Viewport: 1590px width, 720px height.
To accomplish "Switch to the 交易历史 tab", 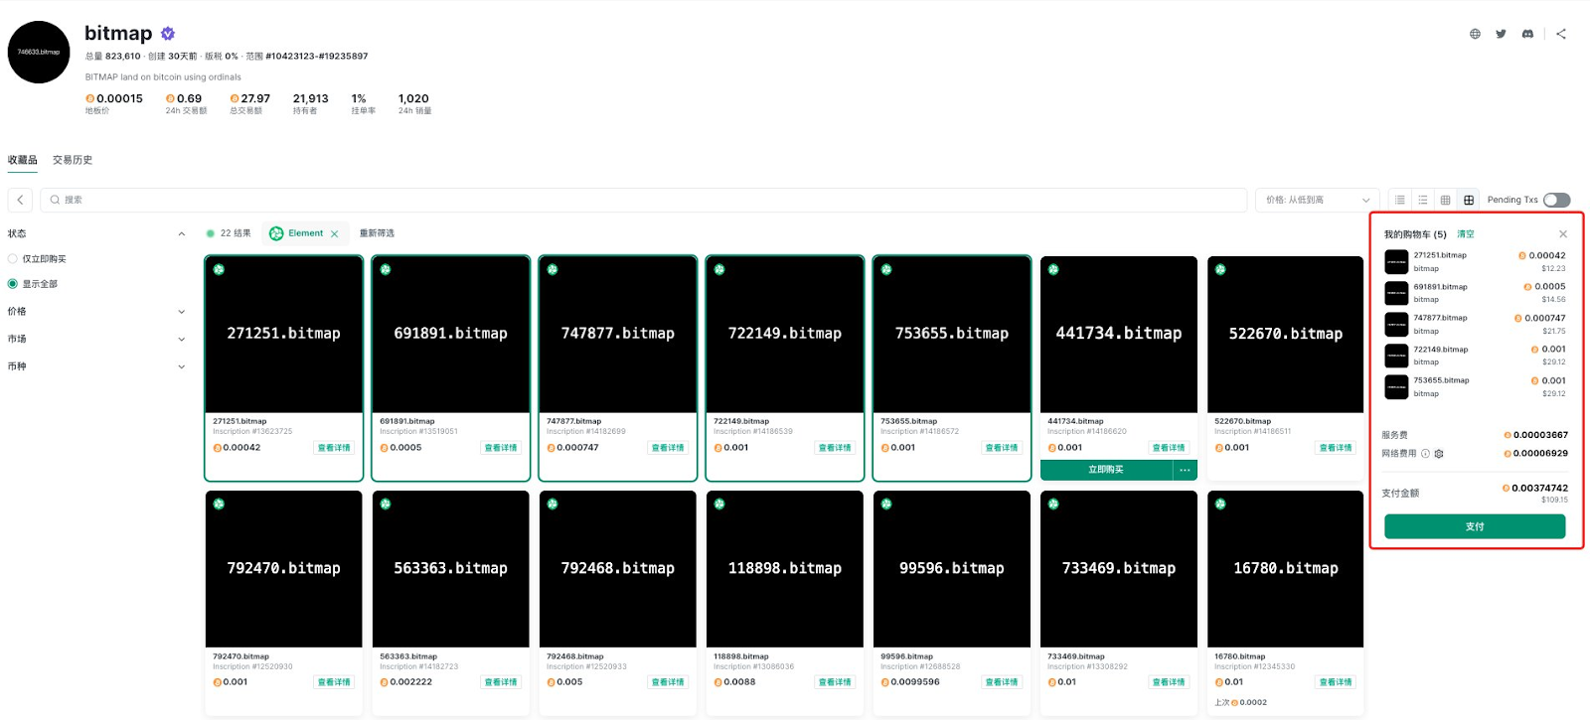I will click(73, 160).
